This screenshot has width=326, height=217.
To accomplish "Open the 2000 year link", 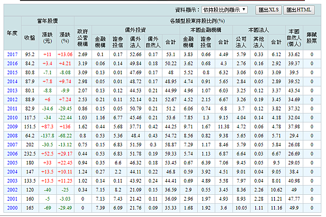I will tap(12, 208).
